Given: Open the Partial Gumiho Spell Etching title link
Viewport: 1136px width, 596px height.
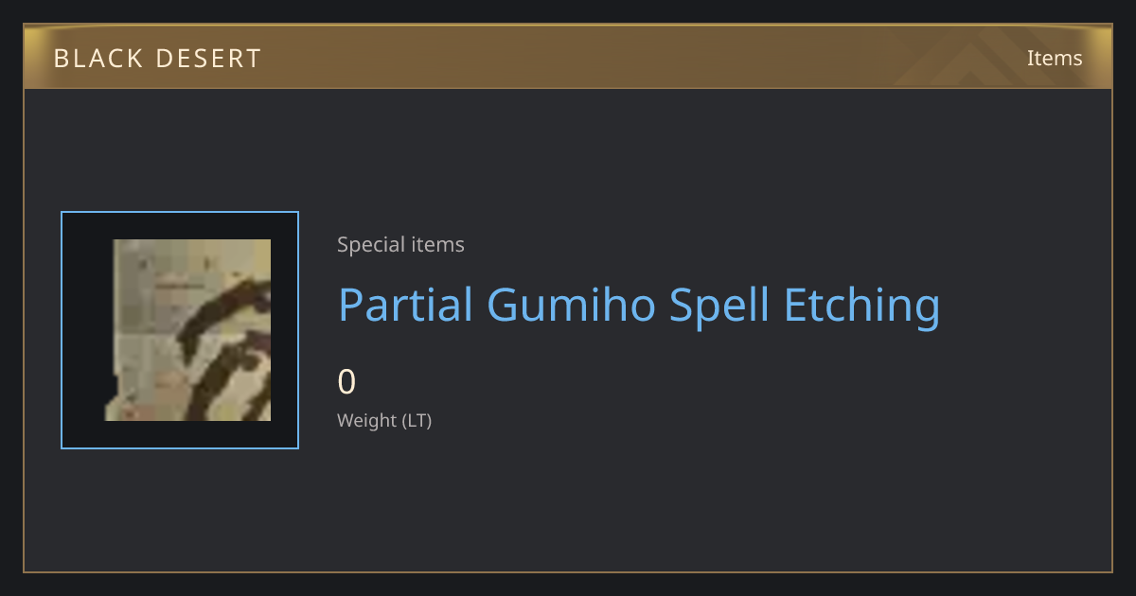Looking at the screenshot, I should pos(639,306).
